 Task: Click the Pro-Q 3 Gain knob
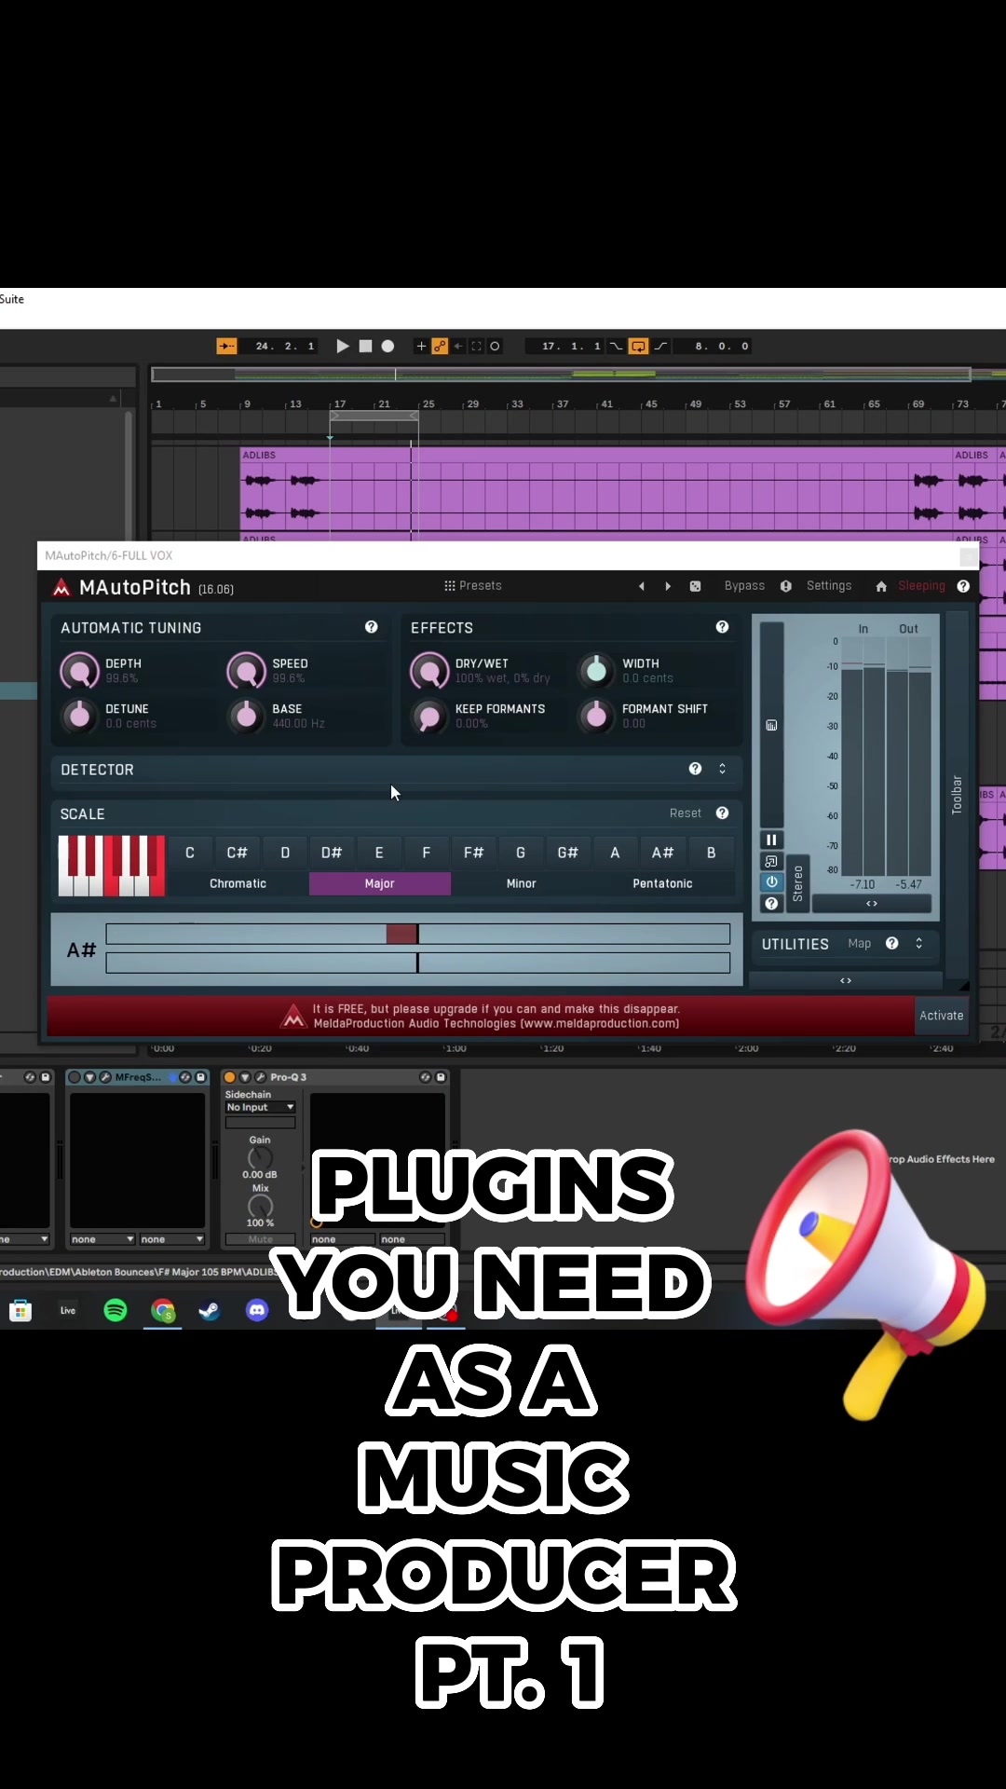pyautogui.click(x=260, y=1158)
